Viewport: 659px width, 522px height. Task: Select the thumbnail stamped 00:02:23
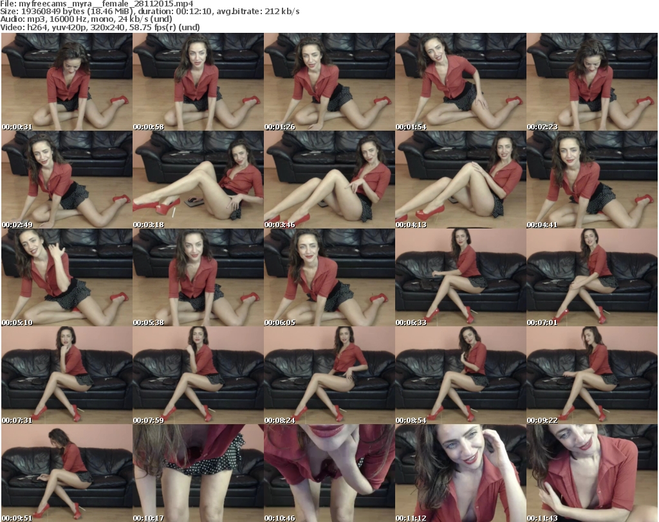(592, 82)
